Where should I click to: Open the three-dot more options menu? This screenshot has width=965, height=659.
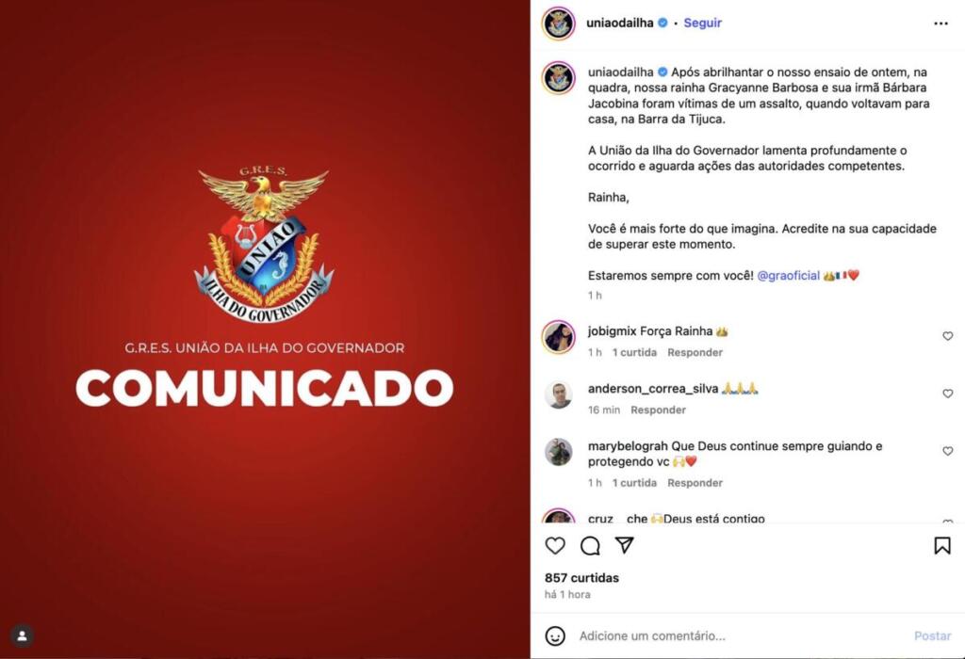(940, 24)
